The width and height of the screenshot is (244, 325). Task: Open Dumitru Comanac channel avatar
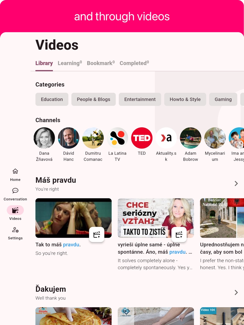coord(93,138)
